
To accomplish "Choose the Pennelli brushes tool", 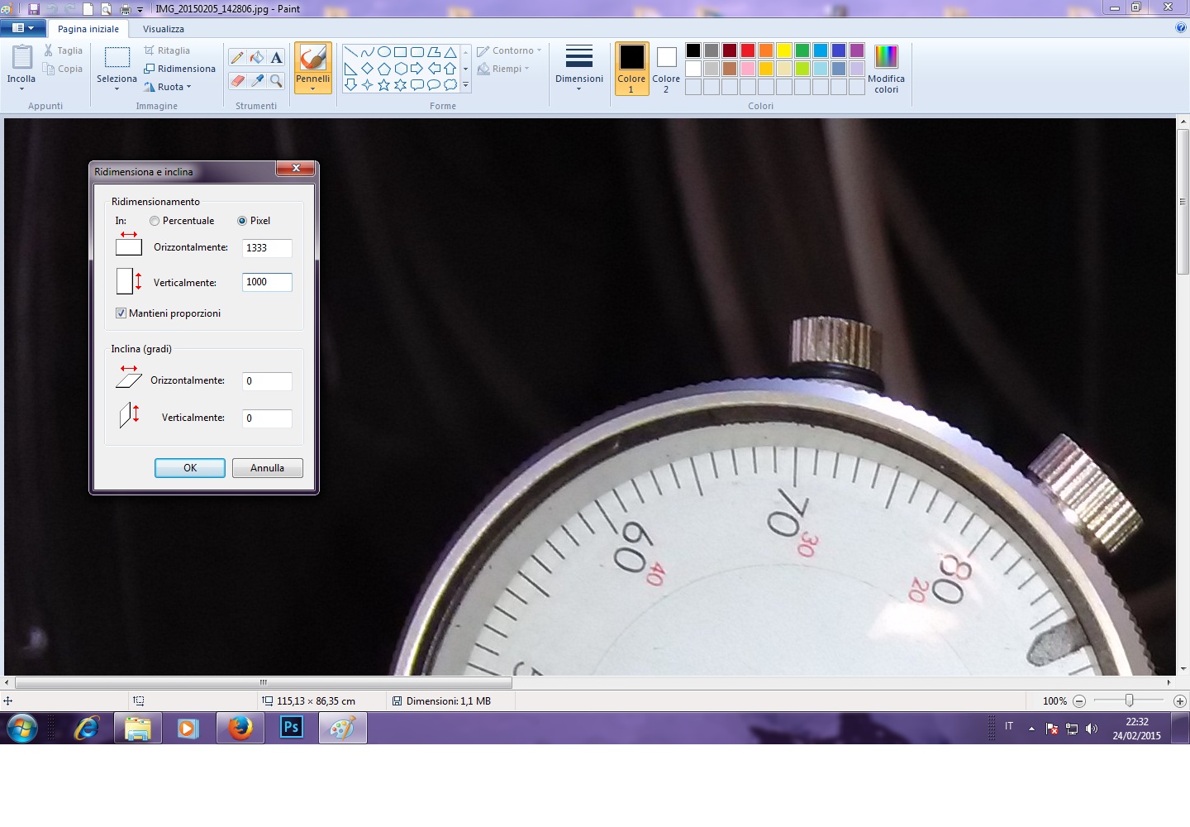I will [x=313, y=68].
